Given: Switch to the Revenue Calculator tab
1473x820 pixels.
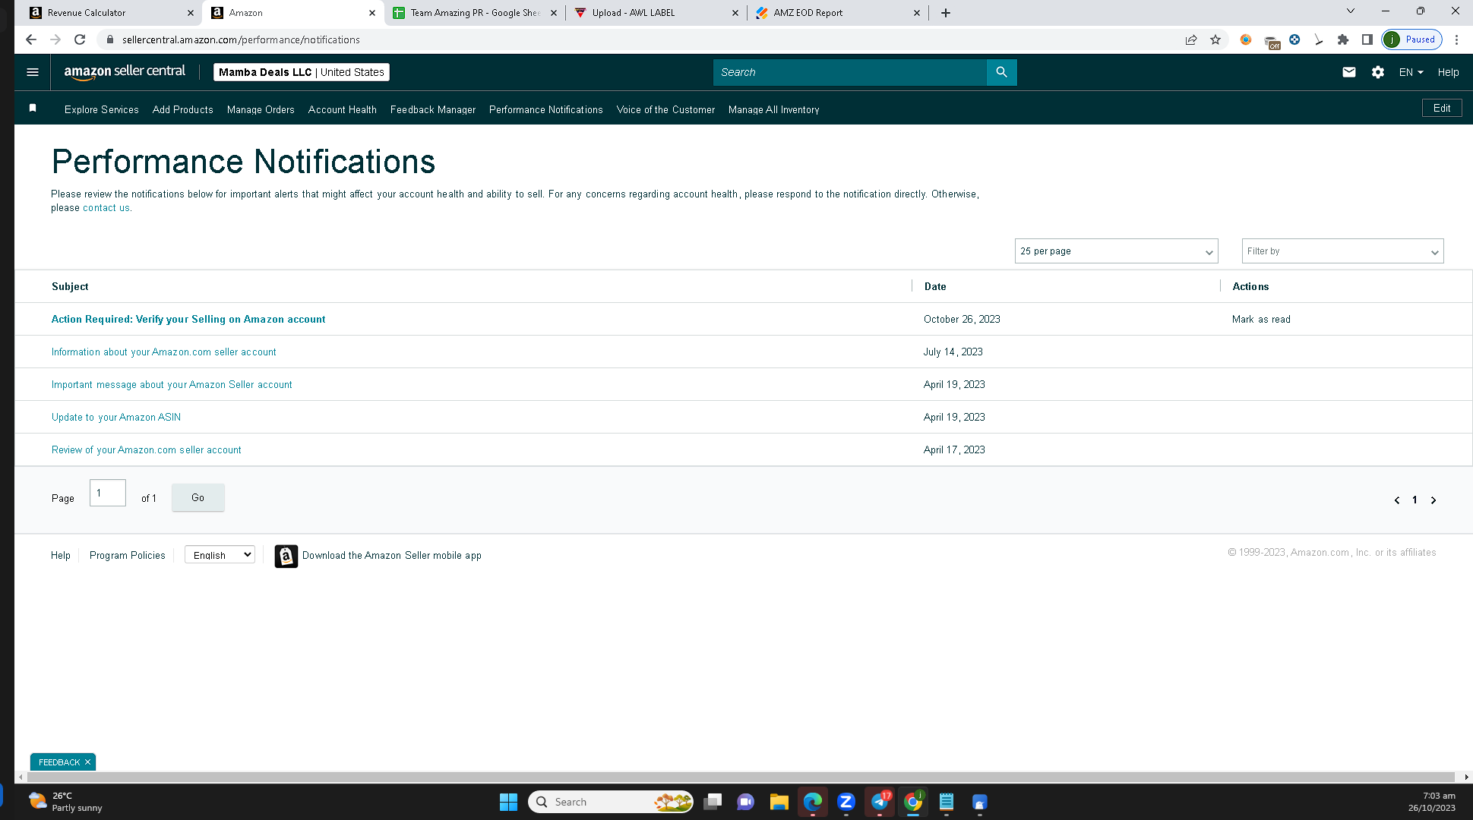Looking at the screenshot, I should (x=111, y=13).
